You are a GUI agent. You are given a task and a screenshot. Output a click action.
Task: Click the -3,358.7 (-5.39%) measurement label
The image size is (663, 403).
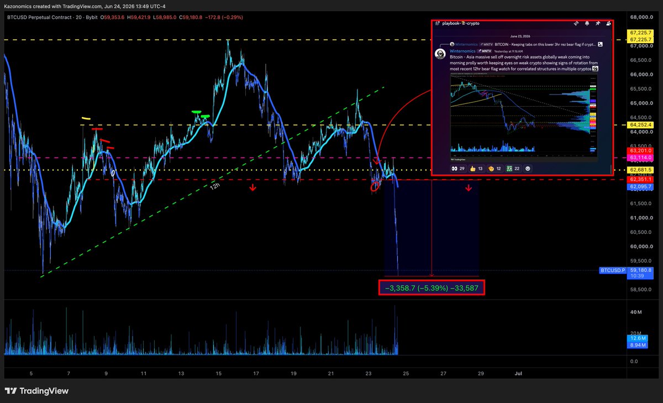432,288
